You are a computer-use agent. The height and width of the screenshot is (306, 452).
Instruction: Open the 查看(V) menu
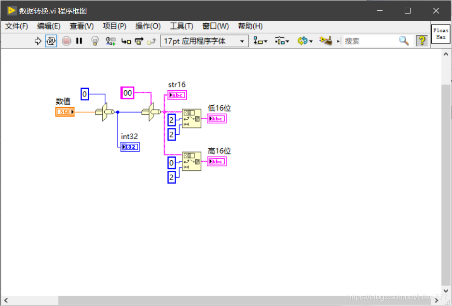82,26
